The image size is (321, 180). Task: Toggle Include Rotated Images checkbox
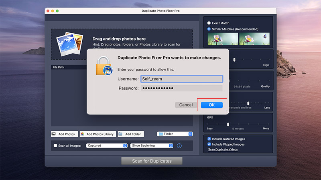[x=209, y=139]
